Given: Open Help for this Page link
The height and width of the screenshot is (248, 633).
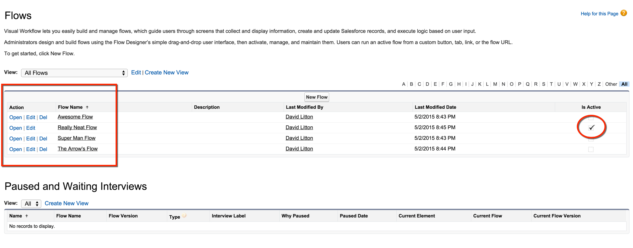Looking at the screenshot, I should pyautogui.click(x=599, y=14).
